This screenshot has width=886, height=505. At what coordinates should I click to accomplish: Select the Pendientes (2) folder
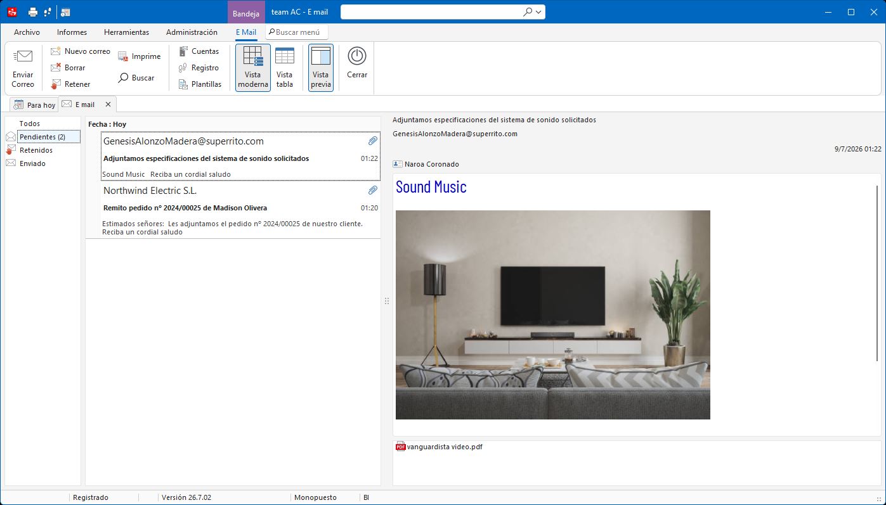(x=48, y=137)
